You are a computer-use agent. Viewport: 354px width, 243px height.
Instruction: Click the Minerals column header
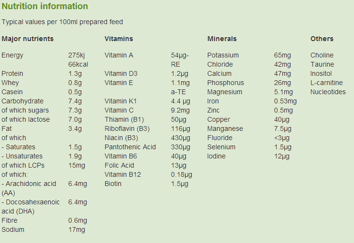222,39
